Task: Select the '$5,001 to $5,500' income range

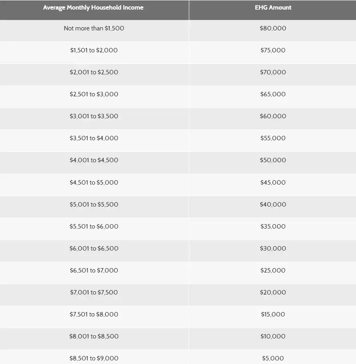Action: point(94,205)
